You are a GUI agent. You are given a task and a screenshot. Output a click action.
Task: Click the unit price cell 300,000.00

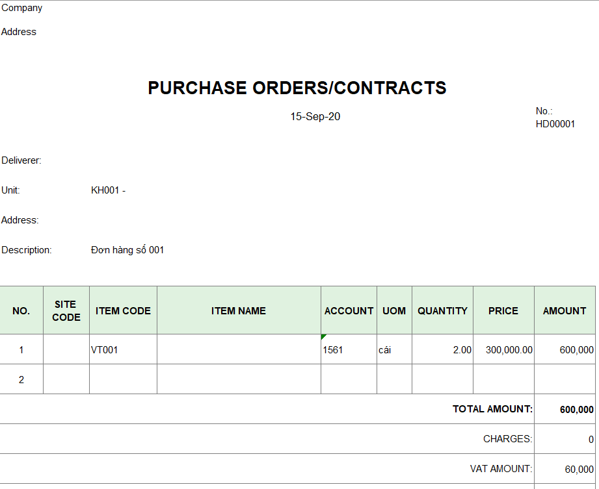[509, 350]
